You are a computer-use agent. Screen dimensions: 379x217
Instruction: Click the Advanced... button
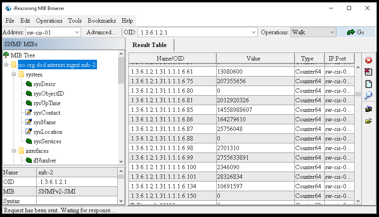tap(101, 32)
